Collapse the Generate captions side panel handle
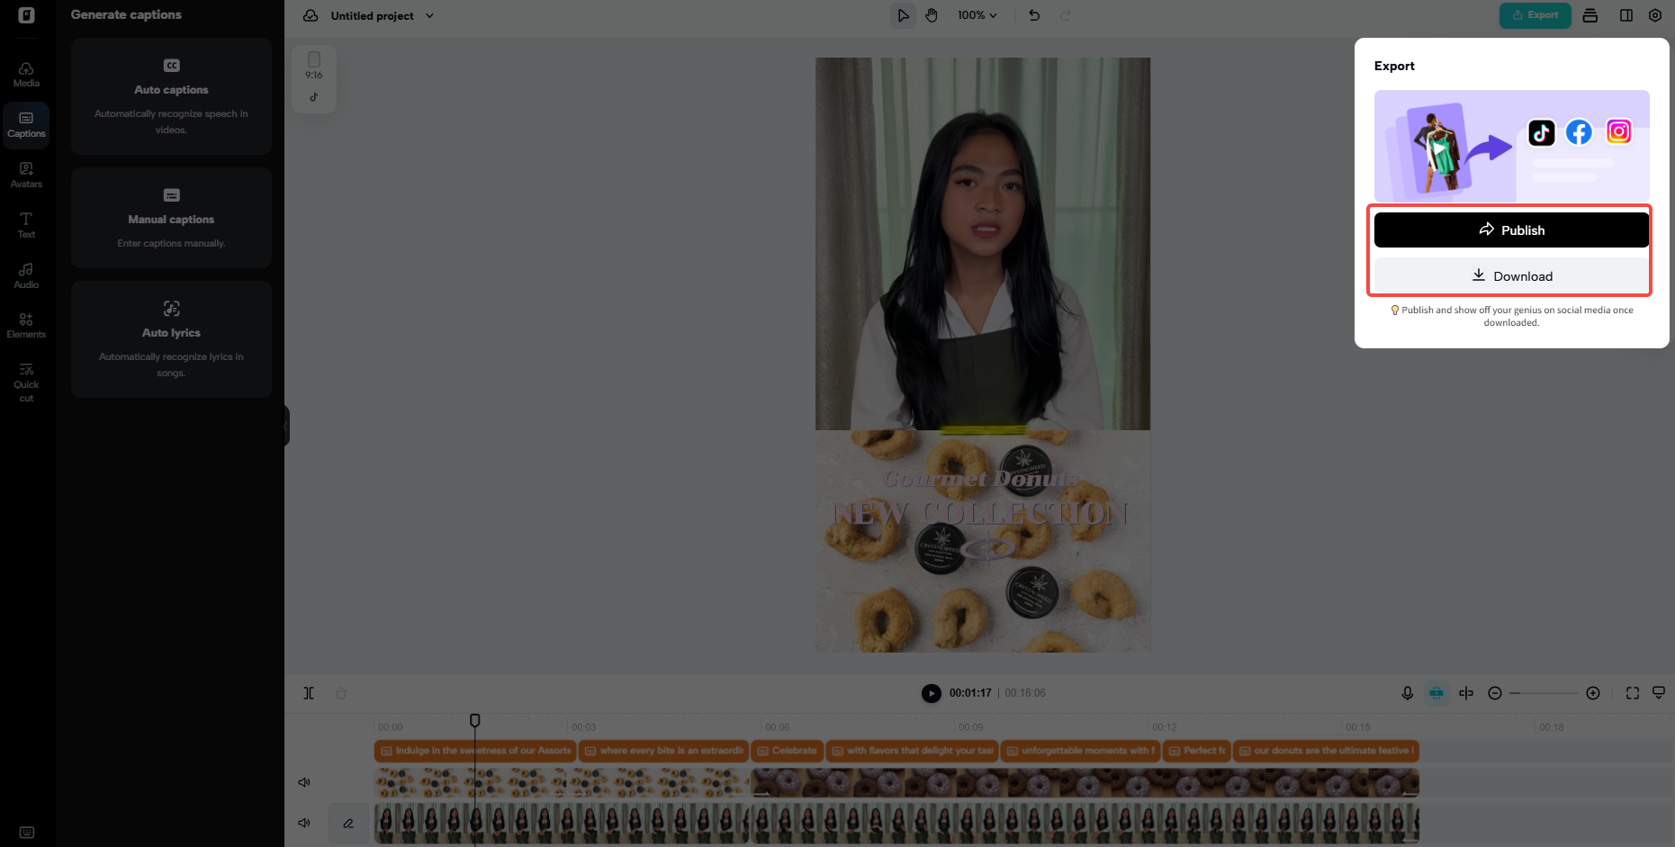The width and height of the screenshot is (1675, 847). pos(287,426)
